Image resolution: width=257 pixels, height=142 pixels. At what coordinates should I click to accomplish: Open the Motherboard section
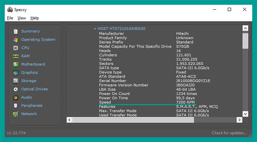click(33, 64)
